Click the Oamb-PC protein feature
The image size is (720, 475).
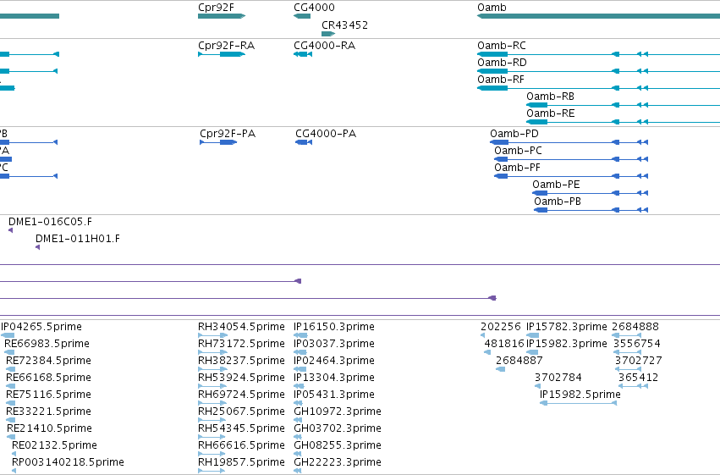[x=571, y=159]
